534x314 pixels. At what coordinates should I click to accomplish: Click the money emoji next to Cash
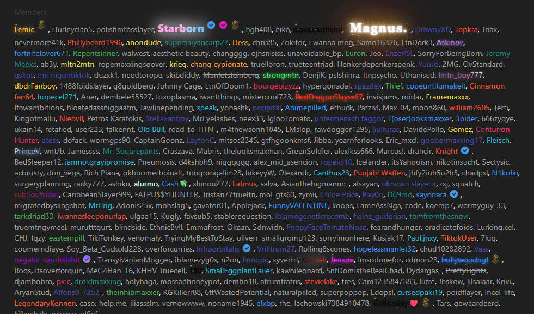(183, 184)
